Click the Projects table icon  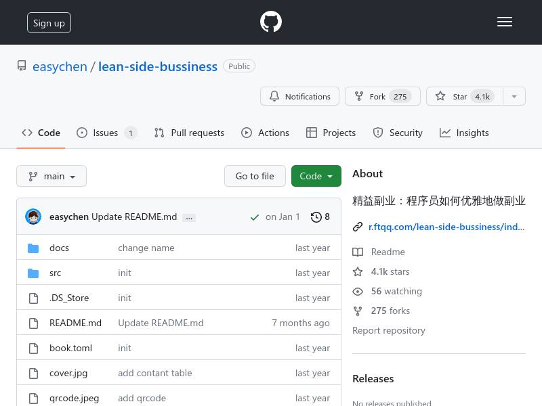[312, 133]
